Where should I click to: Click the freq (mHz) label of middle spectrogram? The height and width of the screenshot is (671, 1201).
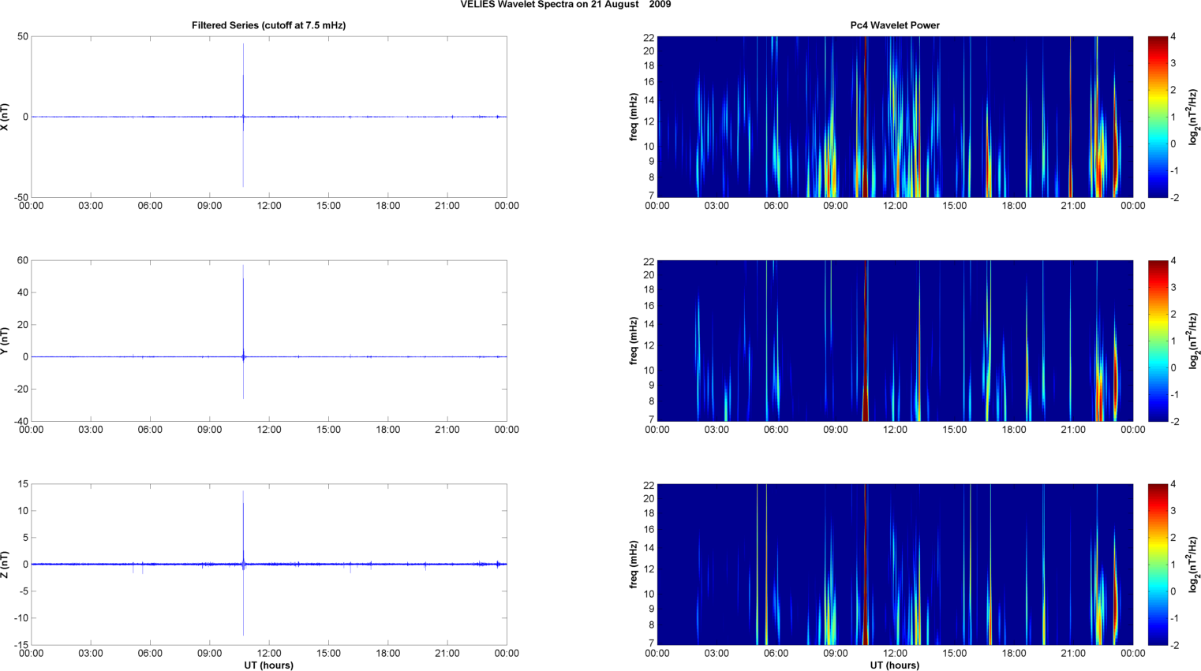(633, 341)
